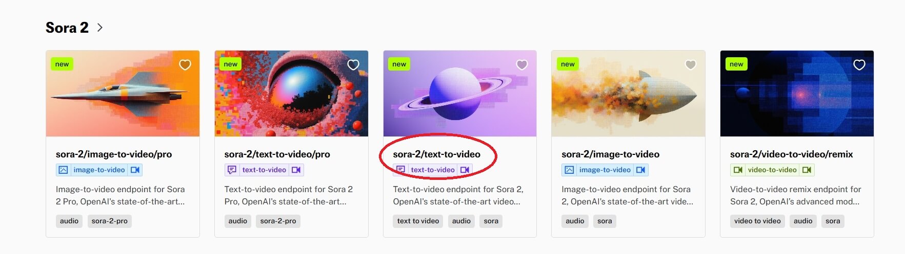Image resolution: width=905 pixels, height=254 pixels.
Task: Open the jet plane thumbnail
Action: 123,94
